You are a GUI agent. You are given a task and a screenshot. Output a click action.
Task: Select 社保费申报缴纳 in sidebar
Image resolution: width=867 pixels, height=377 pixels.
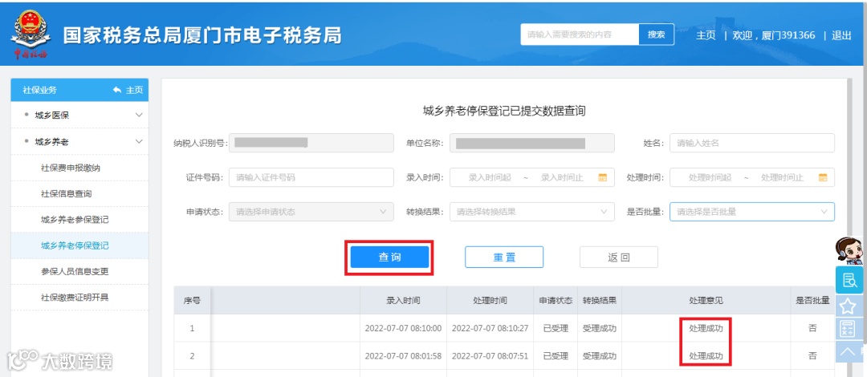tap(71, 168)
